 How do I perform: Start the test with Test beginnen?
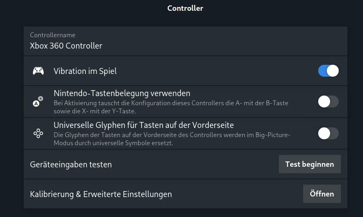tap(310, 164)
